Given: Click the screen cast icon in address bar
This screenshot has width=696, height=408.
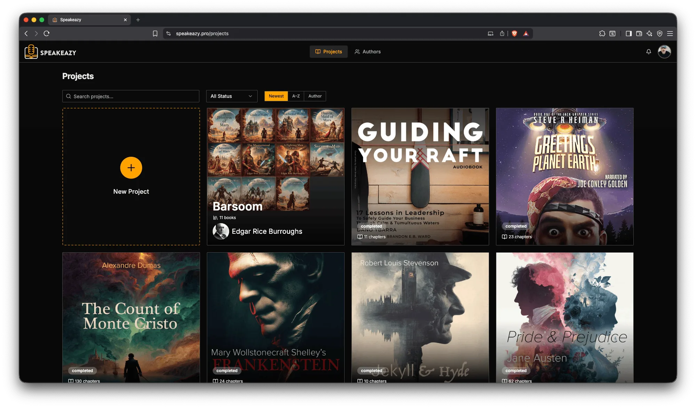Looking at the screenshot, I should (490, 33).
